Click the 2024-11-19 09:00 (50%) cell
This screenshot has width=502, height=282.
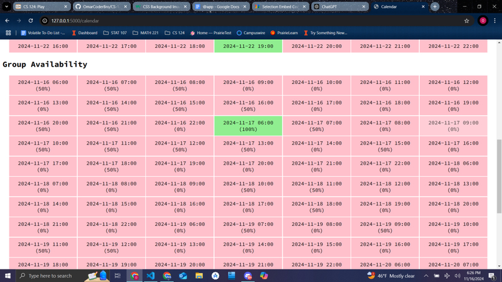tap(385, 227)
